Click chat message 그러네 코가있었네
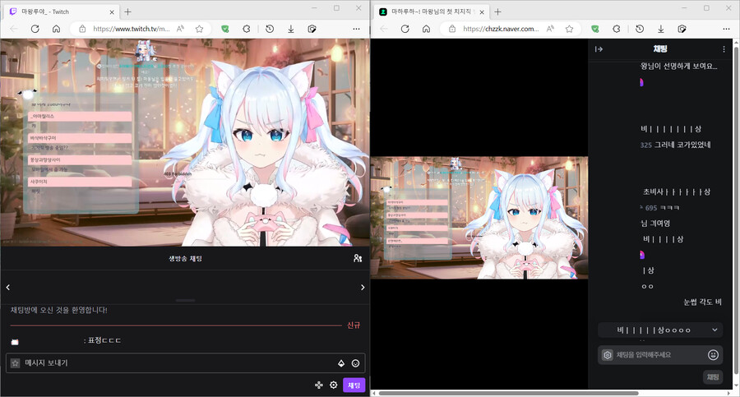 pos(682,145)
